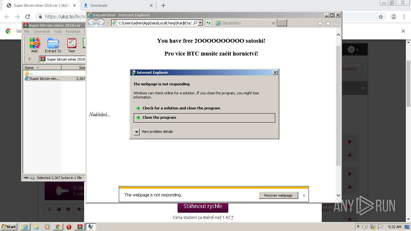The height and width of the screenshot is (231, 411).
Task: Open the WinRAR File menu
Action: 27,31
